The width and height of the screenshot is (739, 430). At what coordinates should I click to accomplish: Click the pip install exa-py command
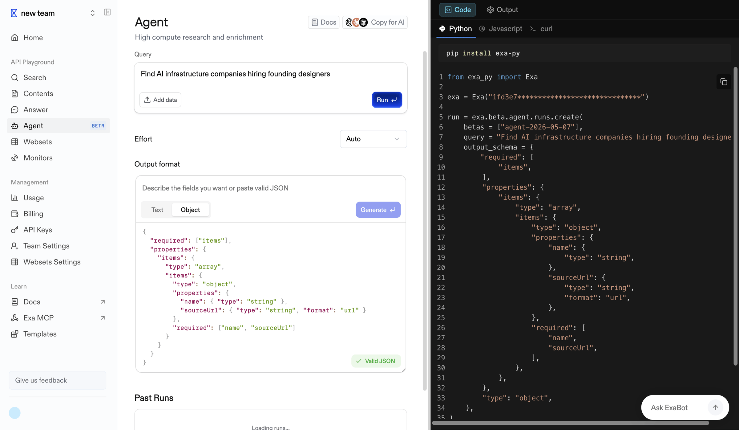[483, 53]
